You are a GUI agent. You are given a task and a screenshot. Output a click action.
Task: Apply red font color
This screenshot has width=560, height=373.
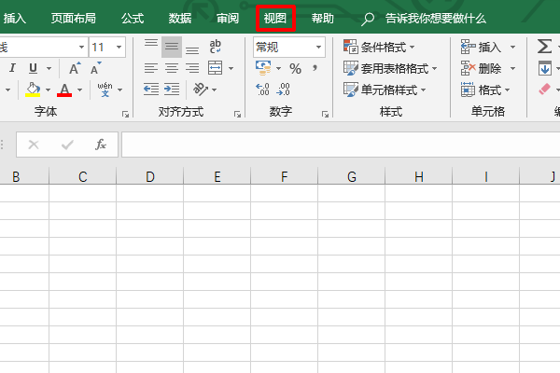64,90
